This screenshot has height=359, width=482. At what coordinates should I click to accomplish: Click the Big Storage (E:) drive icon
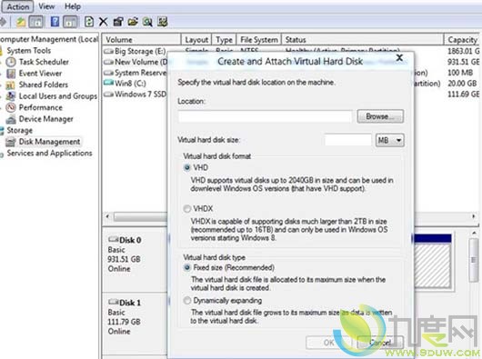coord(108,51)
